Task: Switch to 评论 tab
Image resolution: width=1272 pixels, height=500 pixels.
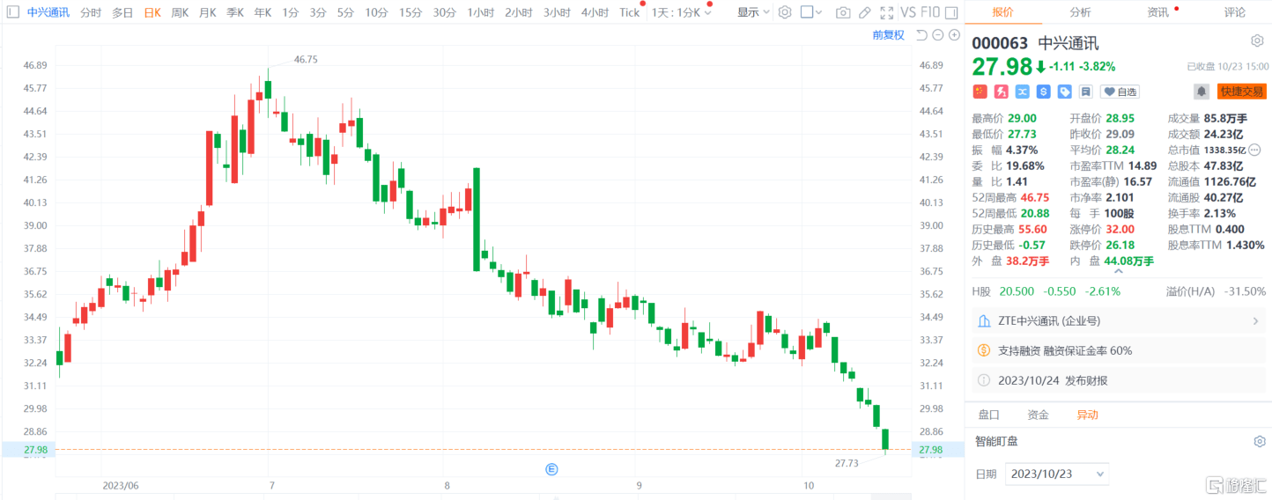Action: point(1235,12)
